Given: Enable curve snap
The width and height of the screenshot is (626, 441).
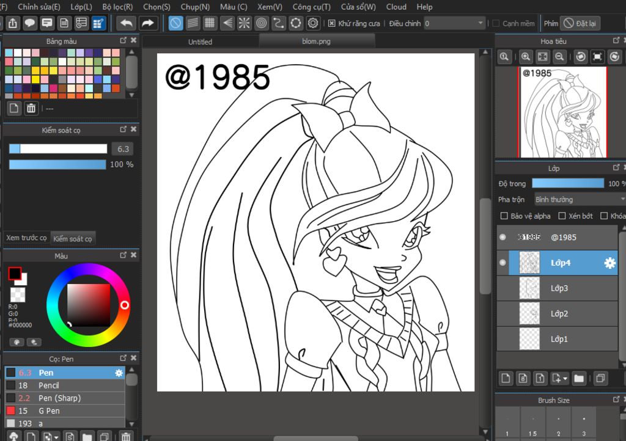Looking at the screenshot, I should (x=278, y=23).
